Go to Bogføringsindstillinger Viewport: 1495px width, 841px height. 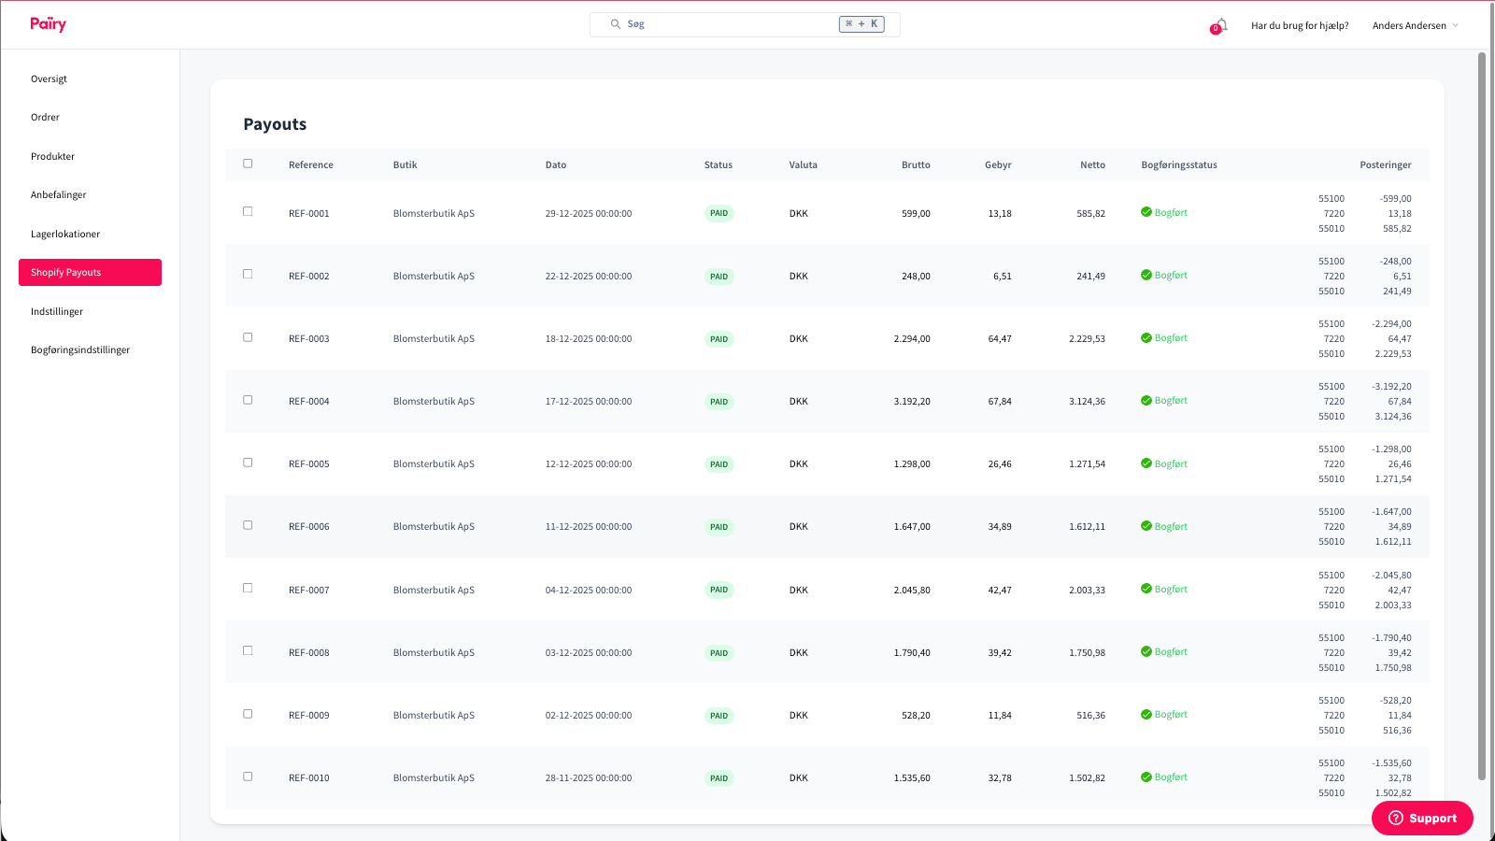click(79, 349)
